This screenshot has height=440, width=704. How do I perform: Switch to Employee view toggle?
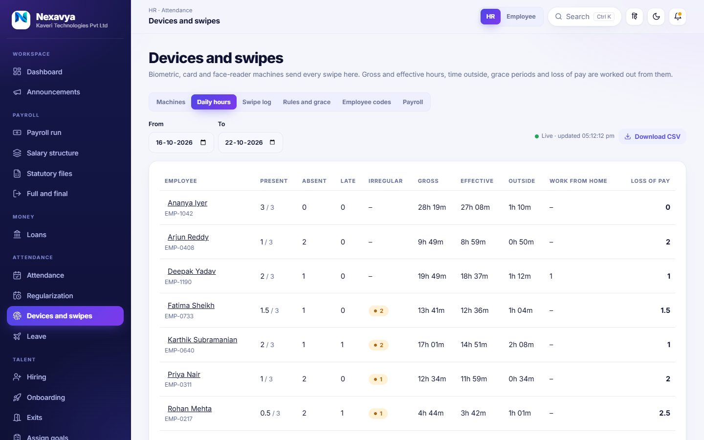(521, 17)
